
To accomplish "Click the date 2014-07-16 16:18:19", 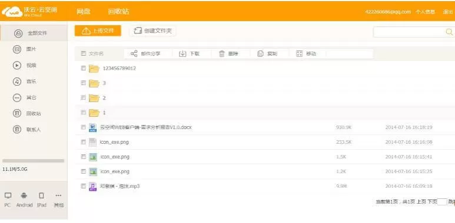I will (409, 127).
